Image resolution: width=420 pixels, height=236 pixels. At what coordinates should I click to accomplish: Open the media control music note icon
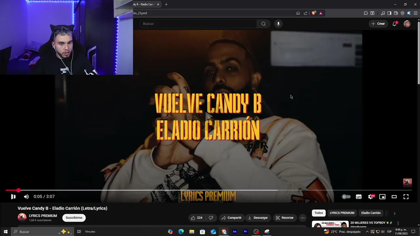[x=383, y=13]
